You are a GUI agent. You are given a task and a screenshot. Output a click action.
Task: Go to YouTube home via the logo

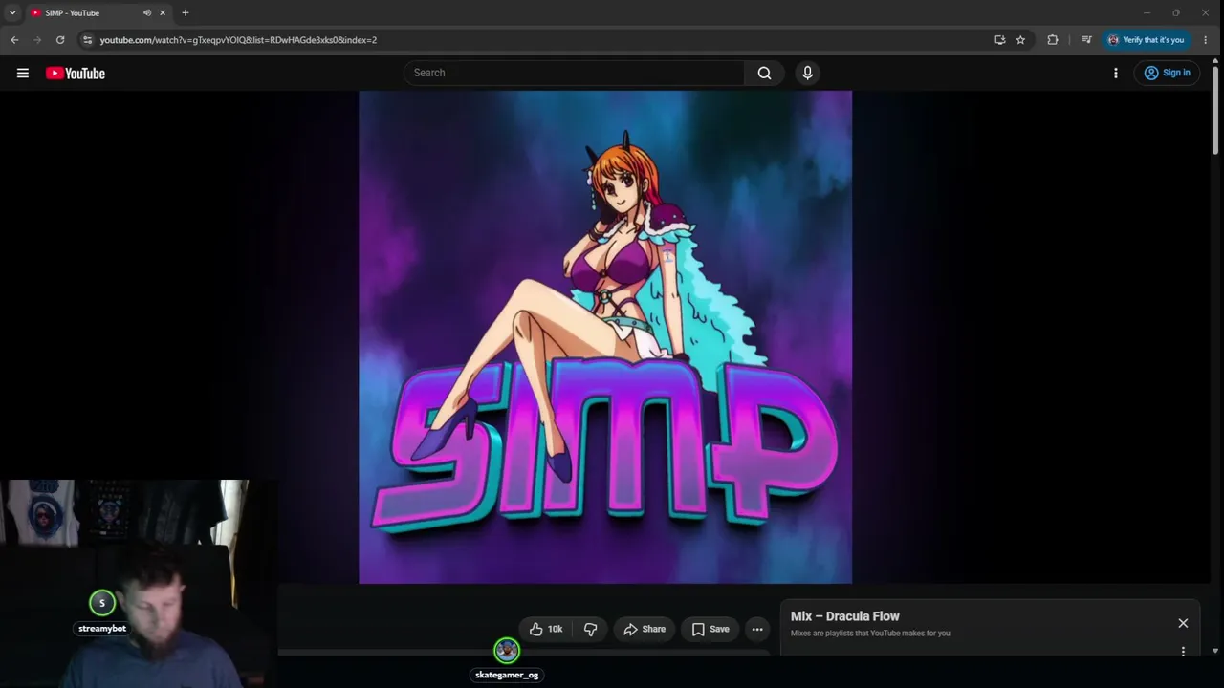[x=76, y=74]
